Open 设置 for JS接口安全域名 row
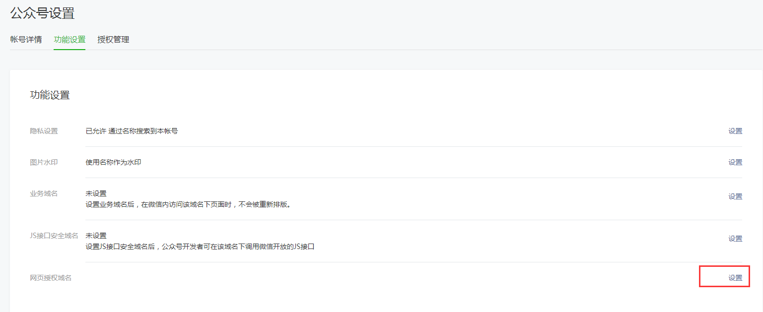The width and height of the screenshot is (763, 312). coord(735,238)
